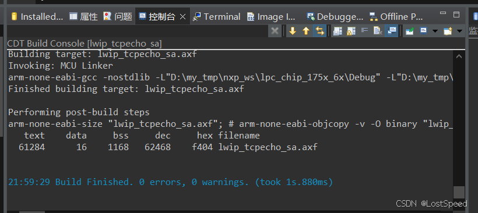Open the Terminal tab

(x=216, y=16)
